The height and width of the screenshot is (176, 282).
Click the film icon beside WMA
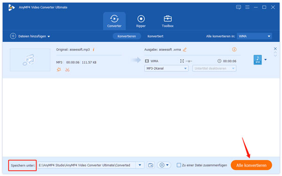pos(147,61)
